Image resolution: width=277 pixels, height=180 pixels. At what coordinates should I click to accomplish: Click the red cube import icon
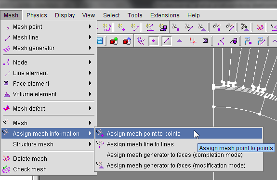tap(114, 41)
